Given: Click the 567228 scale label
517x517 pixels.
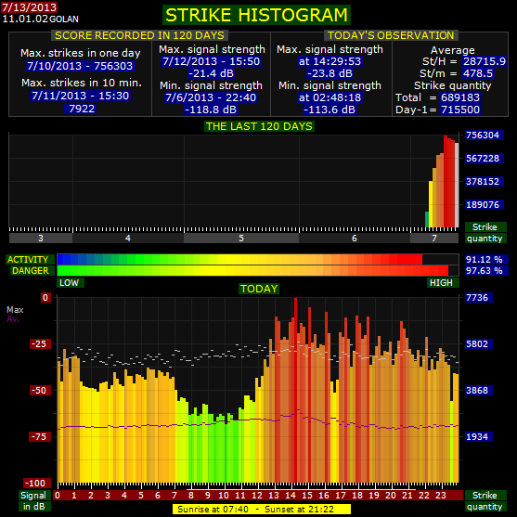Looking at the screenshot, I should click(x=484, y=159).
